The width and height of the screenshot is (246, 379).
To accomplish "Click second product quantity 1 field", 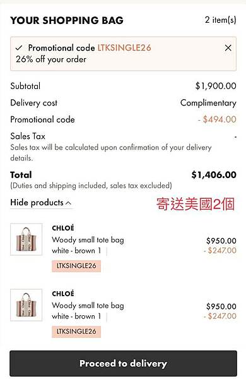I will pos(99,316).
